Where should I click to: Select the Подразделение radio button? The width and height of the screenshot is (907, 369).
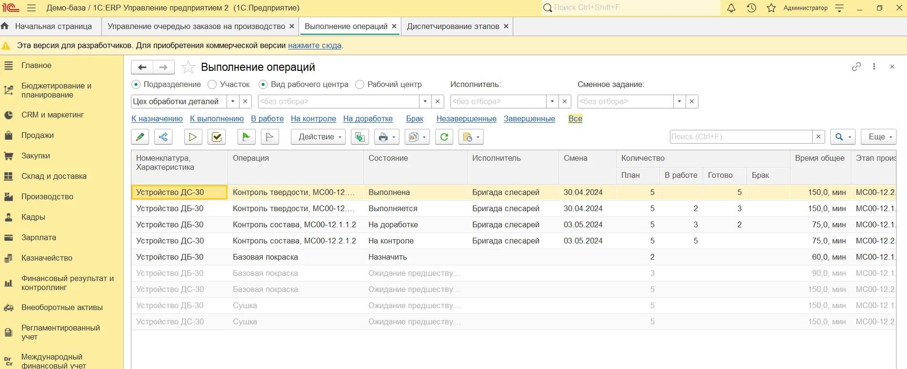(x=136, y=84)
